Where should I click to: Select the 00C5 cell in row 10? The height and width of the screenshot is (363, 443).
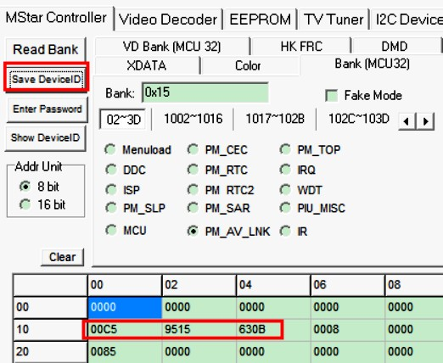pyautogui.click(x=125, y=329)
